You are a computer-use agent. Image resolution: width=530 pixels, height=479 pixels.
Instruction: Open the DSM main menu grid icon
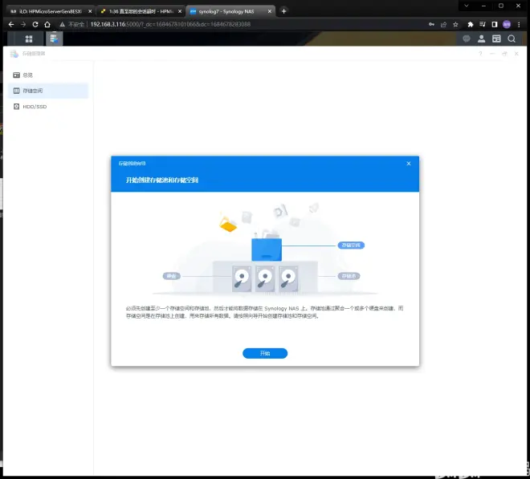point(29,39)
